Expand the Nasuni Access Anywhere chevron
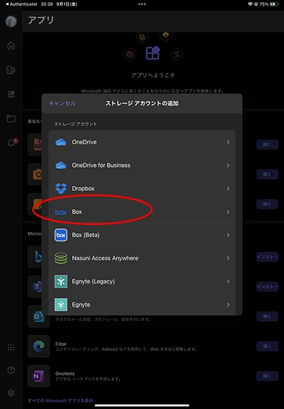Viewport: 284px width, 409px height. [228, 258]
